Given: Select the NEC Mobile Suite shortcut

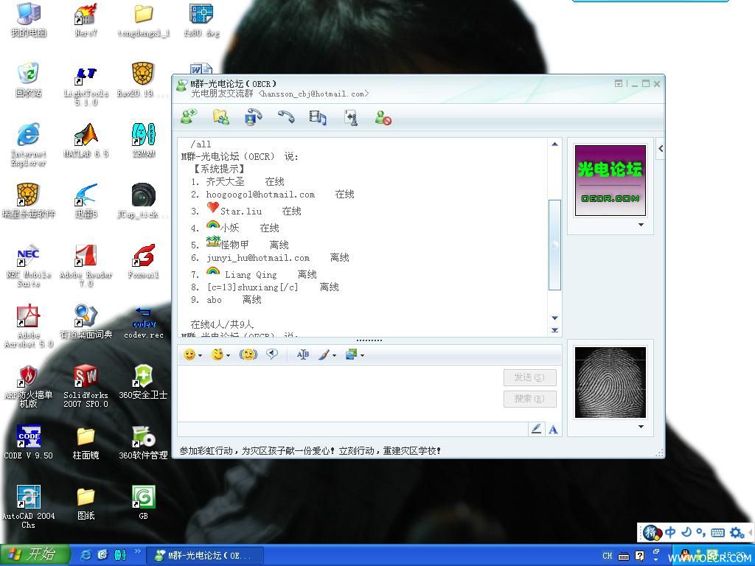Looking at the screenshot, I should (29, 265).
